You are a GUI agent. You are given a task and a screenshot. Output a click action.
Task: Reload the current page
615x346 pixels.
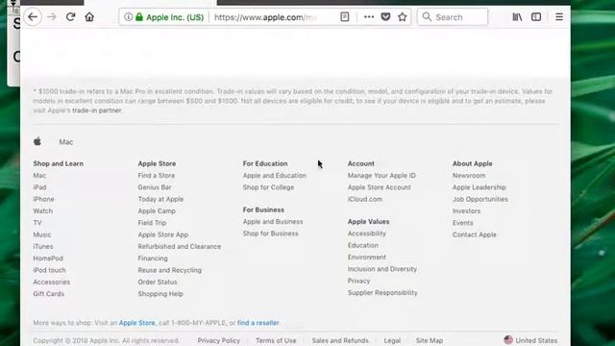click(70, 17)
